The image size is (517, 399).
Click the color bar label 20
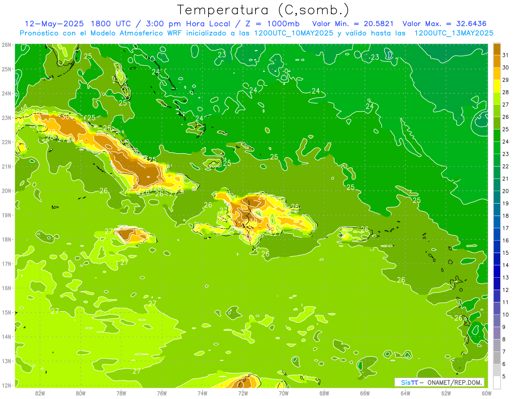point(505,191)
